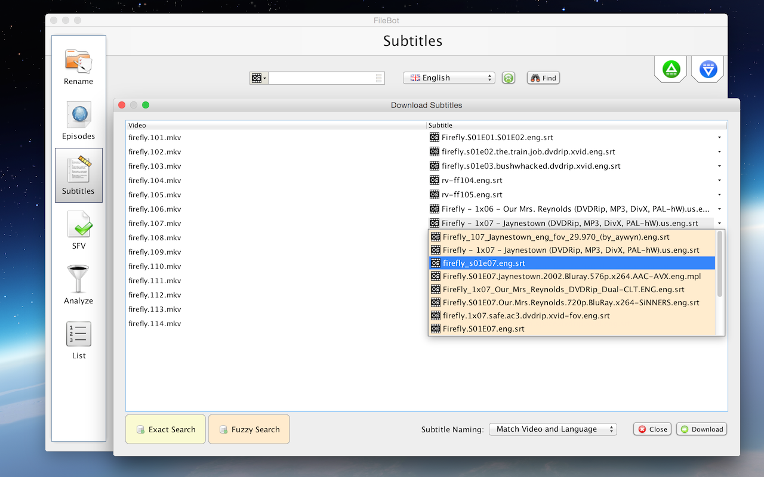The width and height of the screenshot is (764, 477).
Task: Open the SFV panel in the sidebar
Action: (x=79, y=231)
